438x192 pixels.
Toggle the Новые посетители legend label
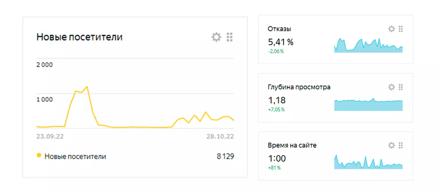tap(75, 157)
